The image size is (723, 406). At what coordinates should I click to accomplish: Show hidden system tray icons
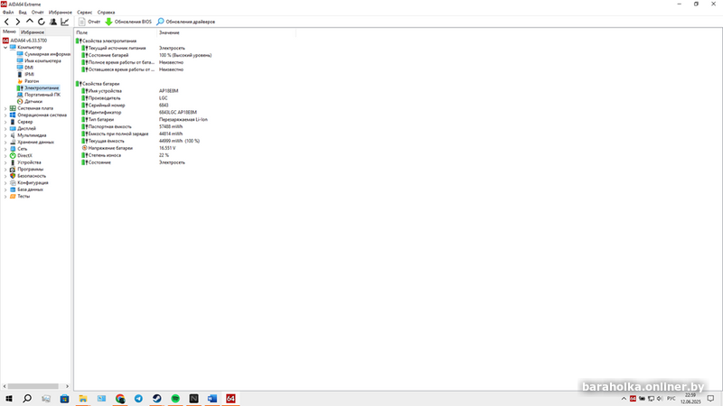pos(624,399)
